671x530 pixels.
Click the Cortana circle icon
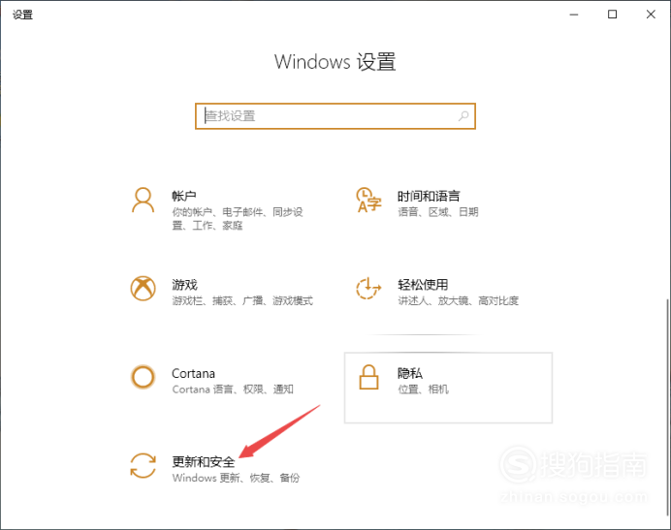pos(143,377)
